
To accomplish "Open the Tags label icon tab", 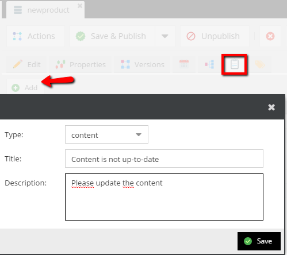I will coord(260,64).
